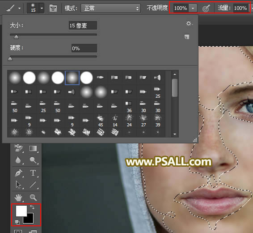Open the 模式 blend mode dropdown
The height and width of the screenshot is (233, 253).
[111, 8]
